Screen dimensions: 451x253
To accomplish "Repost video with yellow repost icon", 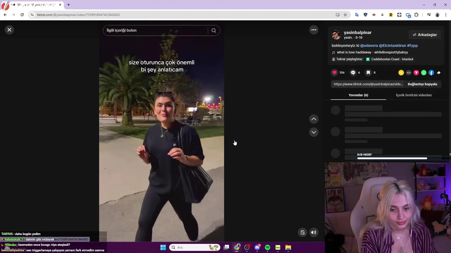I will tap(401, 73).
